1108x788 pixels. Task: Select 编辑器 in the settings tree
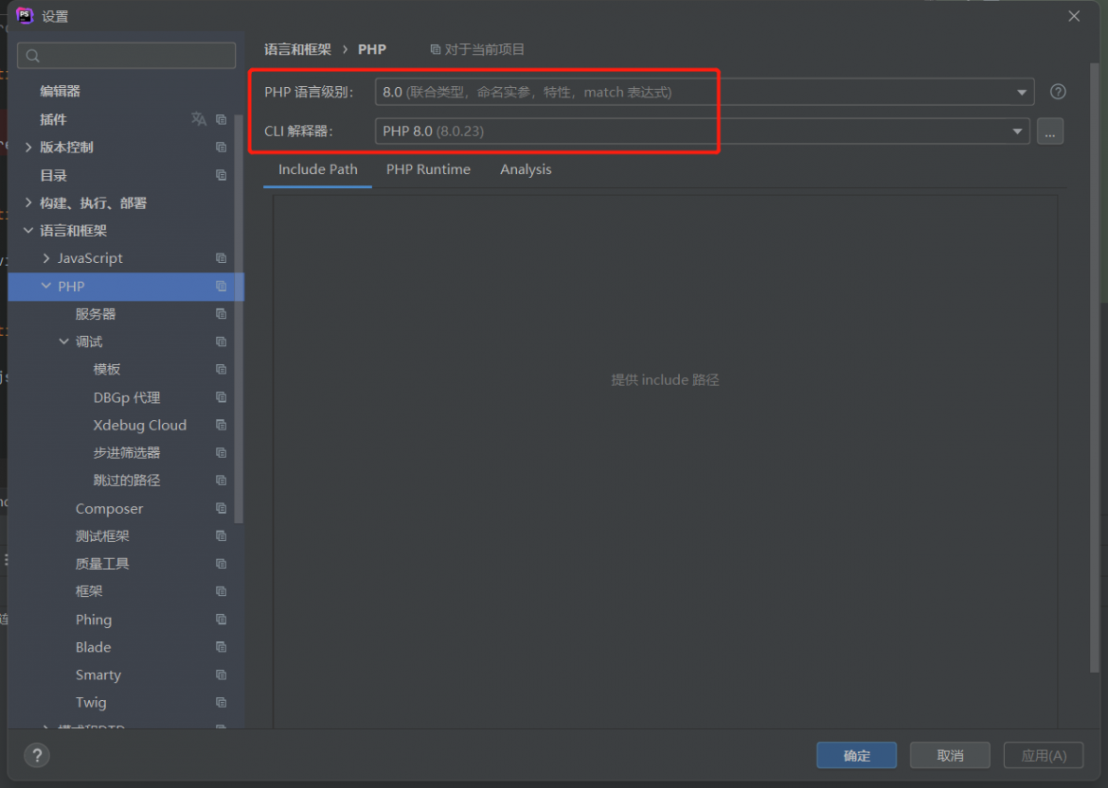60,91
